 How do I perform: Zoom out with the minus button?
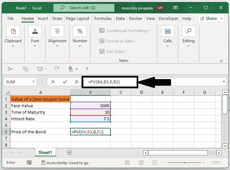point(165,162)
